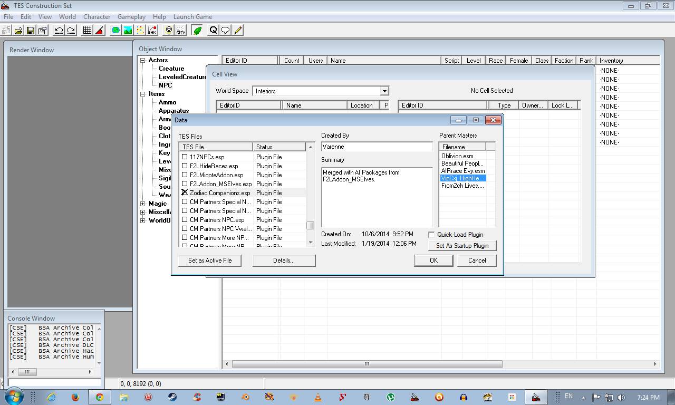The width and height of the screenshot is (675, 405).
Task: Select Oblivion.esm in Parent Masters list
Action: (x=457, y=156)
